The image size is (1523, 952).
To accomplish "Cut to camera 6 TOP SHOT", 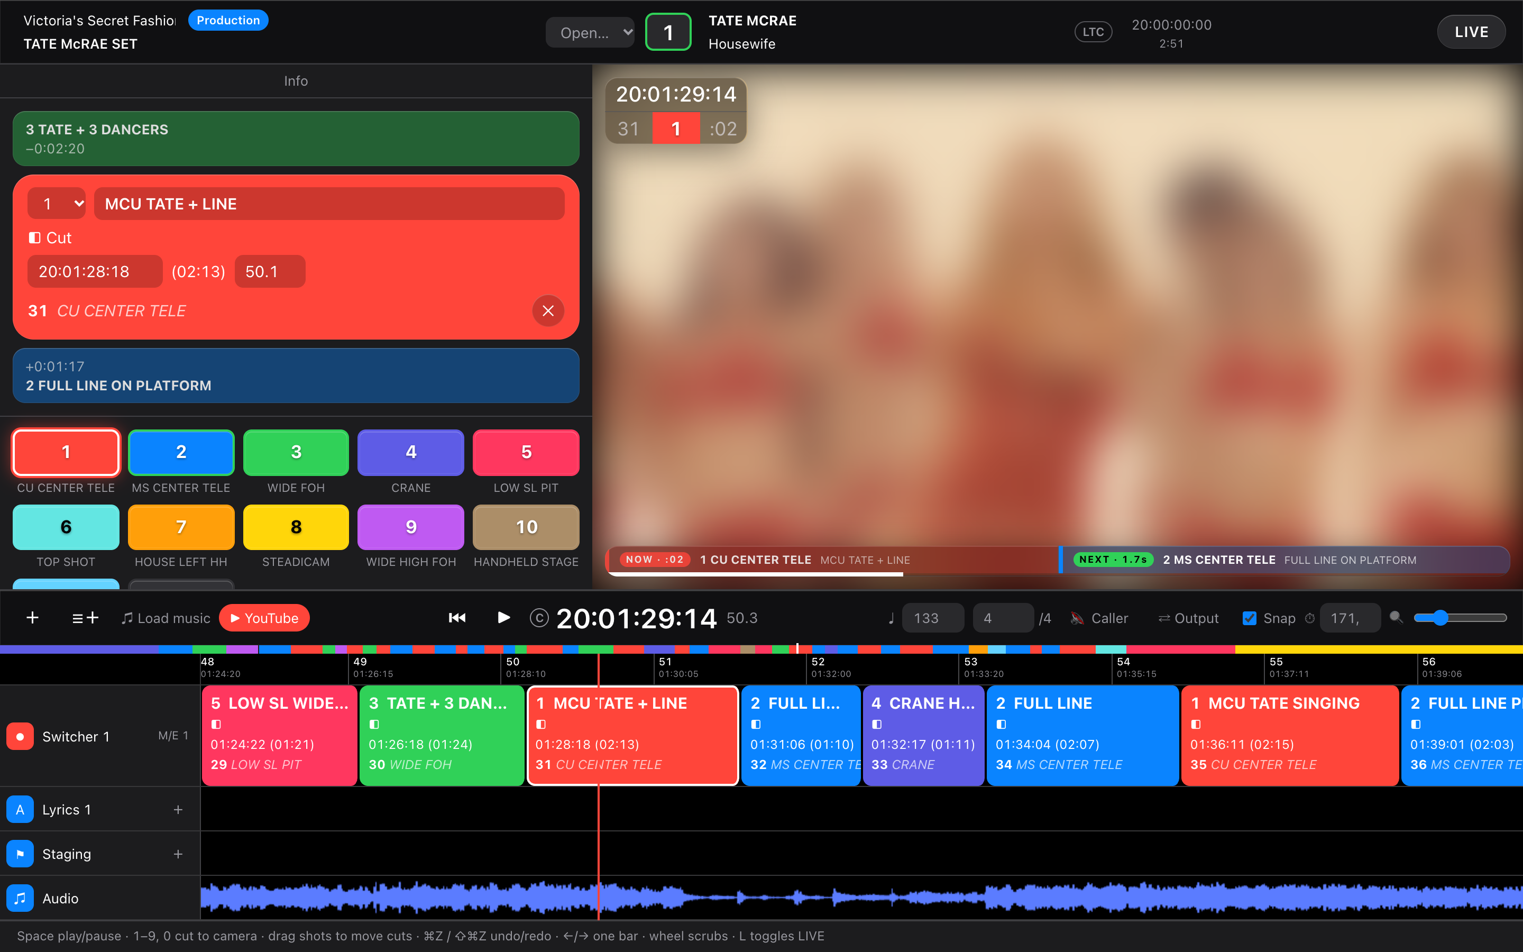I will click(x=66, y=527).
